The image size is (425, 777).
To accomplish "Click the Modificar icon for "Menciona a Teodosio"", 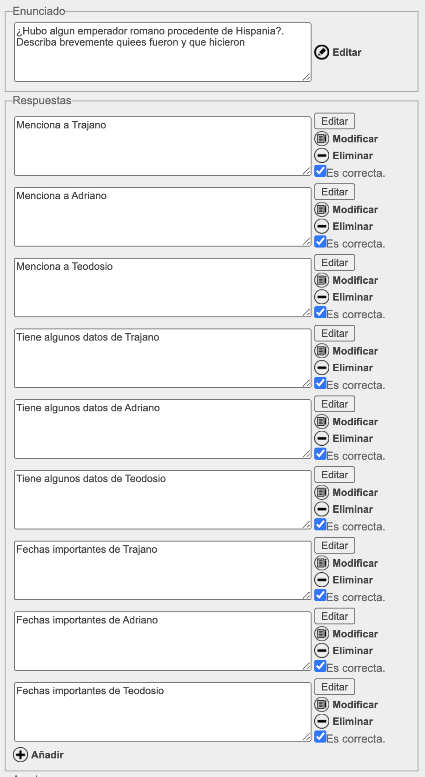I will coord(321,280).
